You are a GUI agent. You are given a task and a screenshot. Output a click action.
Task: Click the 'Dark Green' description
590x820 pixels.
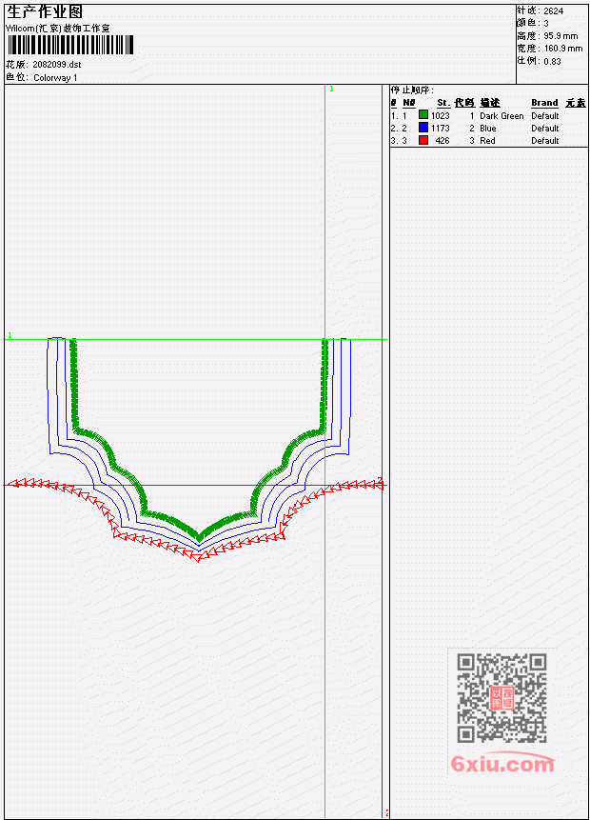501,115
